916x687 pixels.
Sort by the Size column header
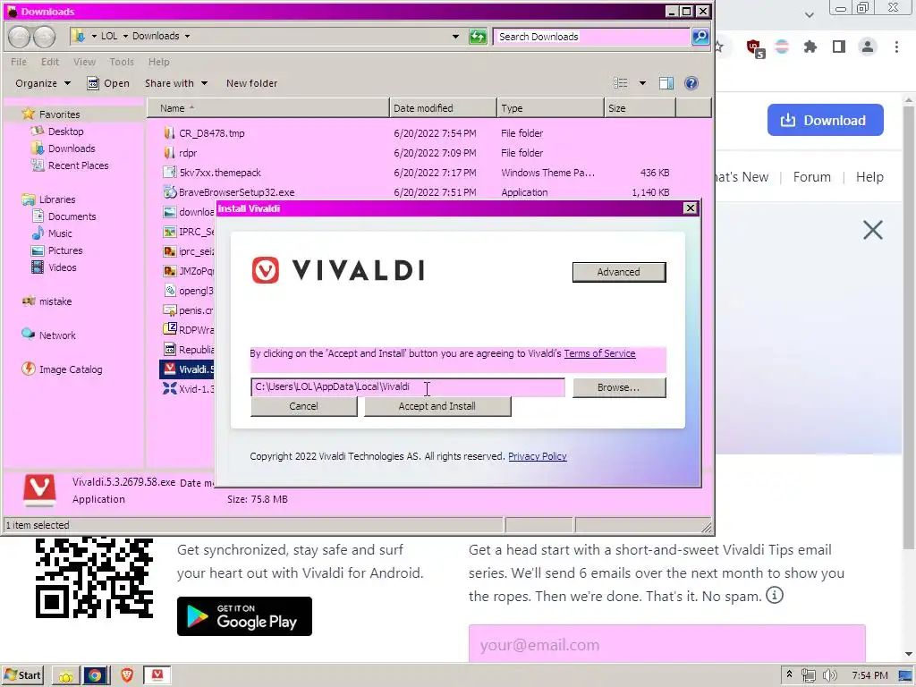point(640,108)
